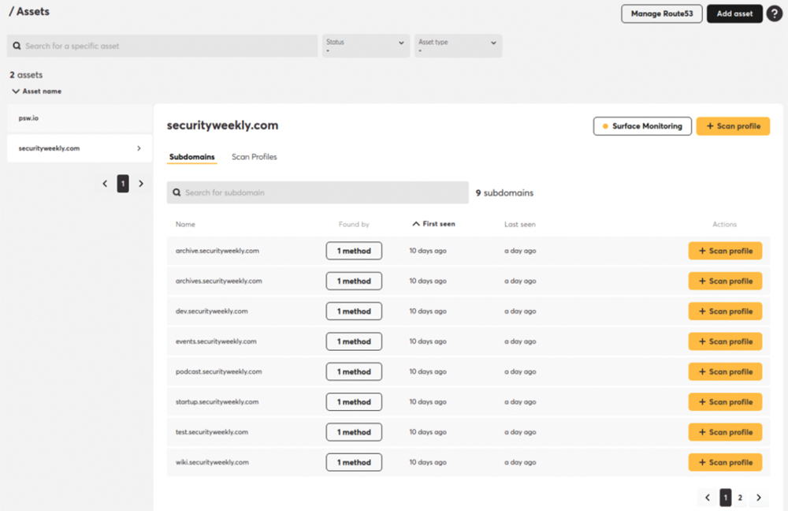Sort subdomains by First seen

[x=433, y=224]
